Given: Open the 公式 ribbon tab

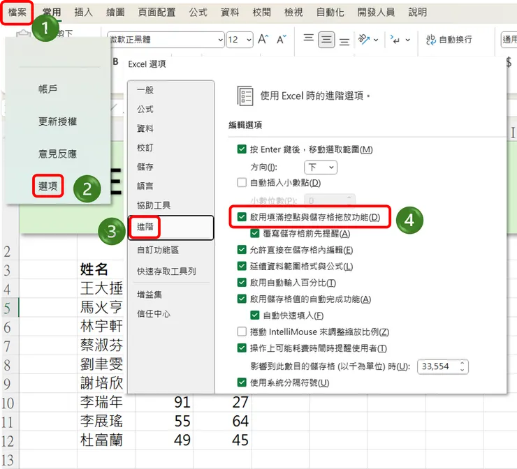Looking at the screenshot, I should click(198, 13).
